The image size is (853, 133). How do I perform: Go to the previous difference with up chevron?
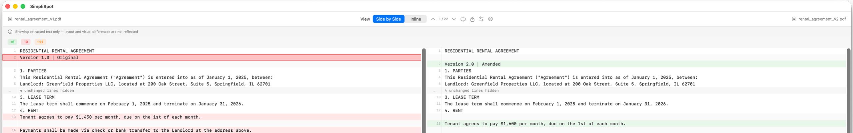click(433, 19)
